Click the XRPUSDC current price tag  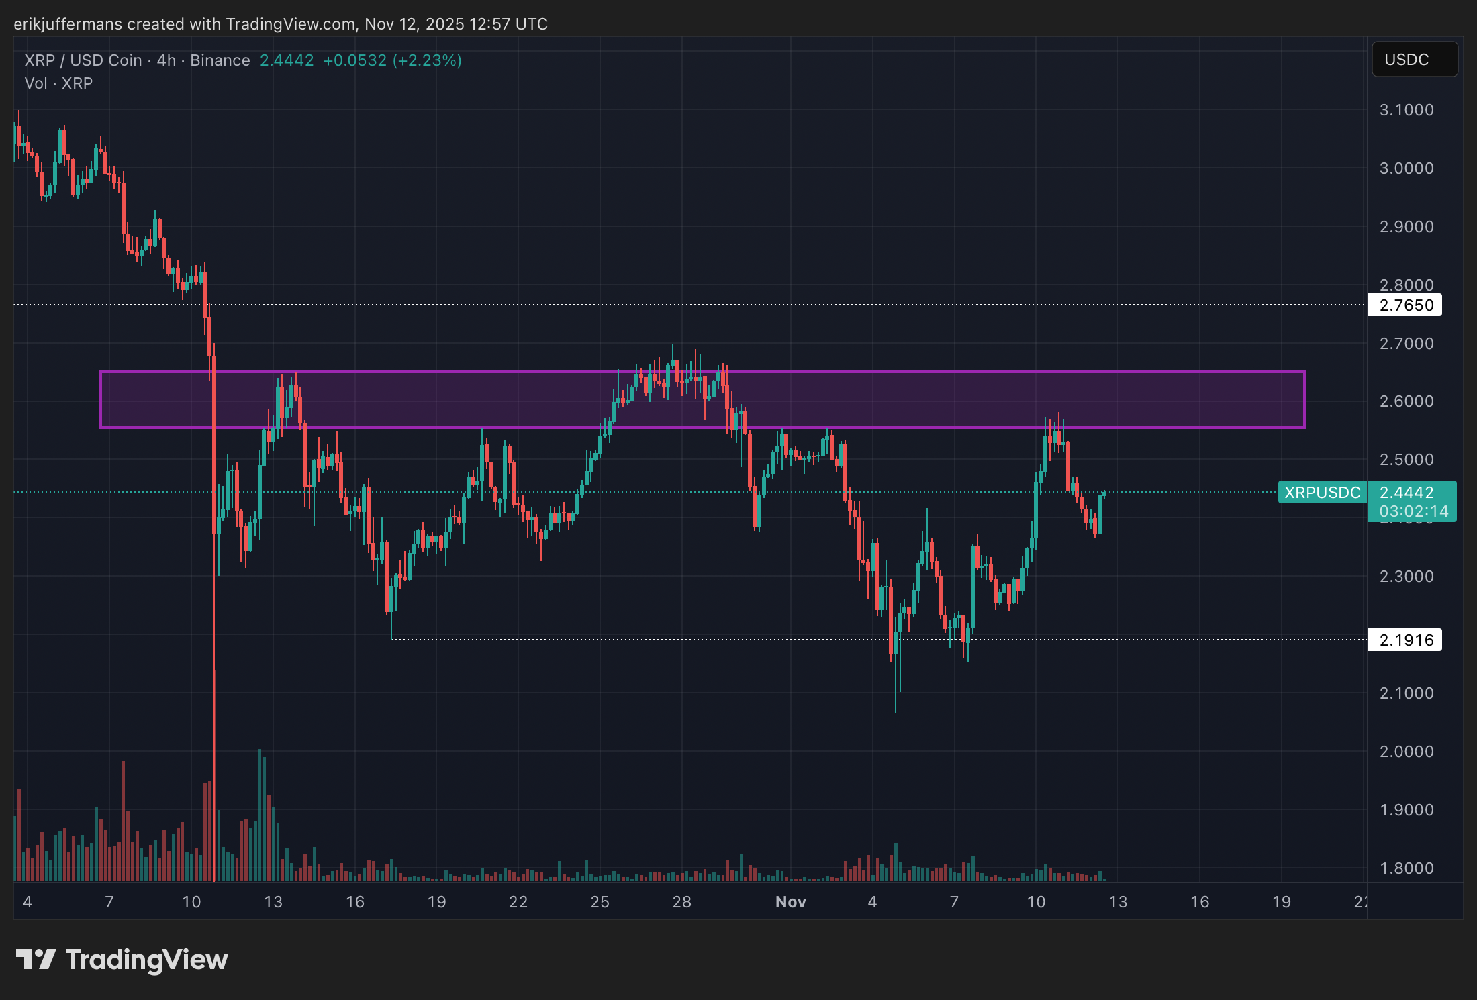[x=1321, y=493]
